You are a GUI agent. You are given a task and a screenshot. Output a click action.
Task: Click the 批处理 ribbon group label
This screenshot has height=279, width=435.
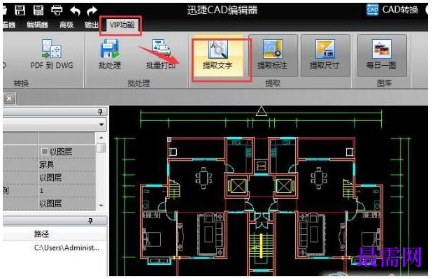138,83
